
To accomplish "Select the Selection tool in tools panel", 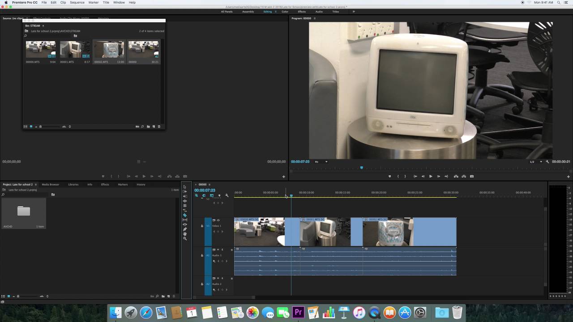I will (x=185, y=186).
